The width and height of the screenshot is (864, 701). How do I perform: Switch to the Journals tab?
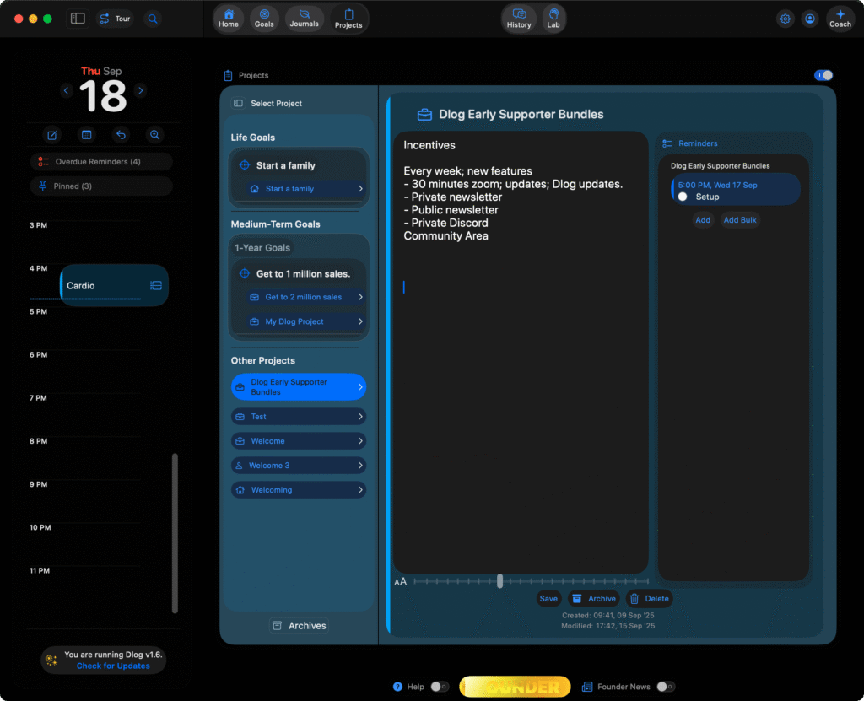click(x=304, y=19)
